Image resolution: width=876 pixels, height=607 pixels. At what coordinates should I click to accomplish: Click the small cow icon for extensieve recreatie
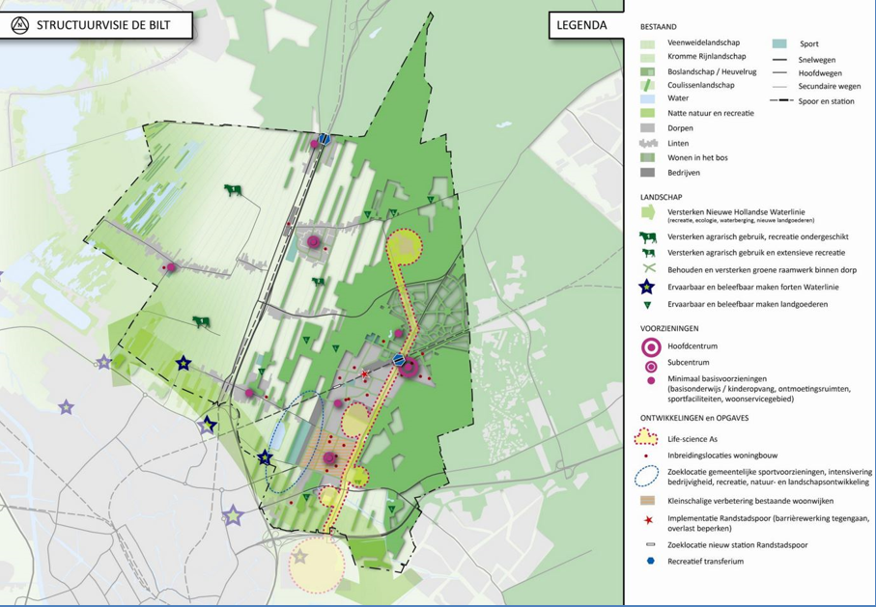pyautogui.click(x=648, y=253)
